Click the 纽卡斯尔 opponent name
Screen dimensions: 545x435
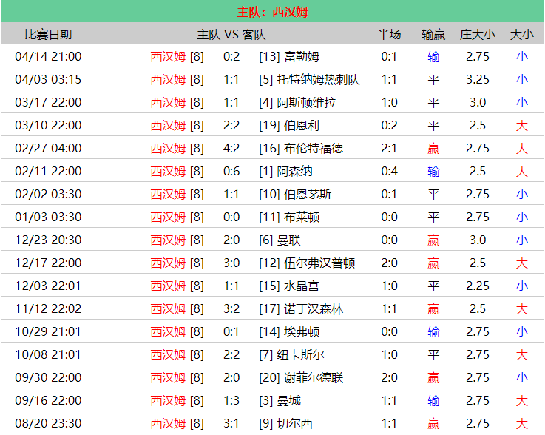(x=303, y=354)
